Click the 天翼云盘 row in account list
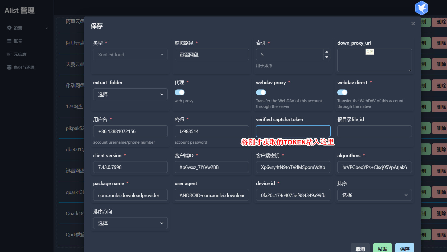The image size is (447, 252). click(x=75, y=64)
